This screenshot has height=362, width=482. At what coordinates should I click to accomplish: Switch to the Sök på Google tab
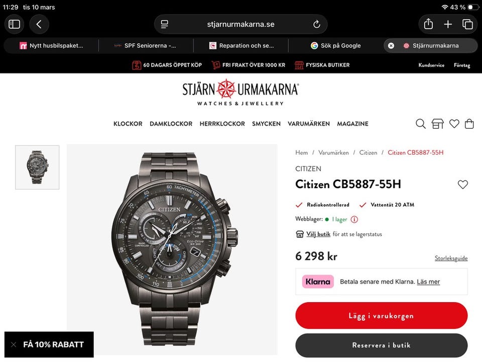336,46
